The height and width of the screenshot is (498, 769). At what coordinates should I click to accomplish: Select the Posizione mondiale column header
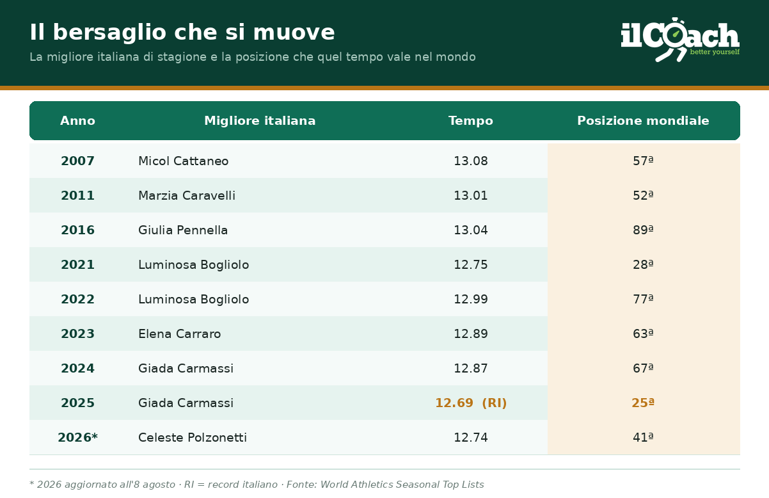point(643,121)
